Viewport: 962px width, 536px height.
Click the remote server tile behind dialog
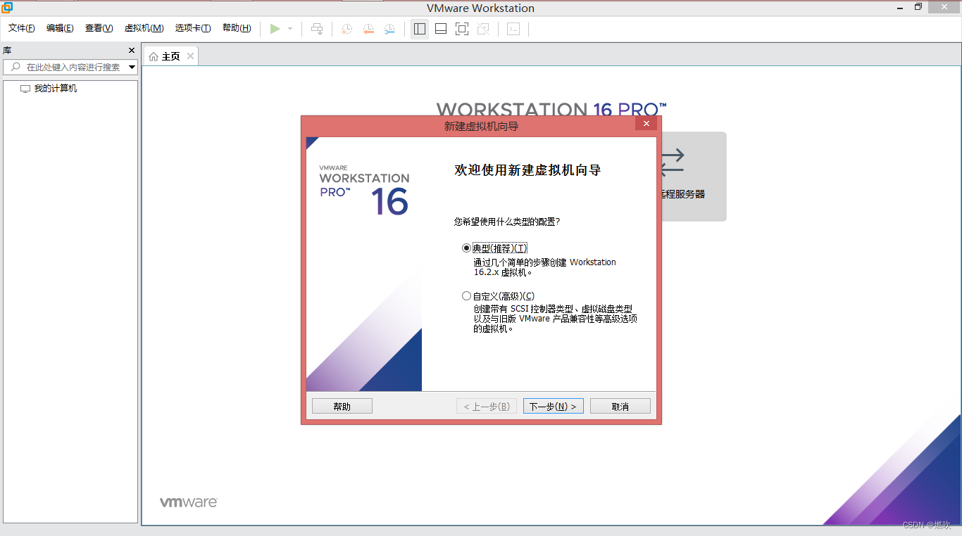[x=693, y=177]
